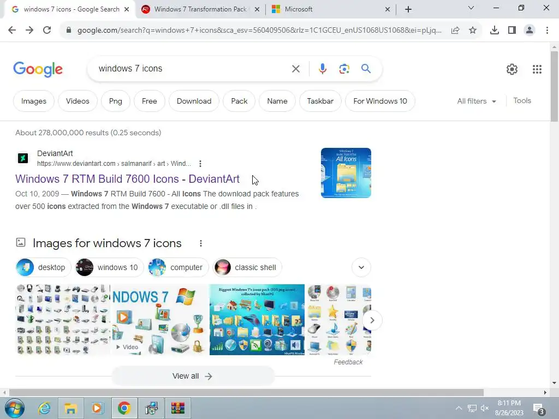Show hidden tray icons chevron
This screenshot has width=559, height=419.
coord(459,408)
